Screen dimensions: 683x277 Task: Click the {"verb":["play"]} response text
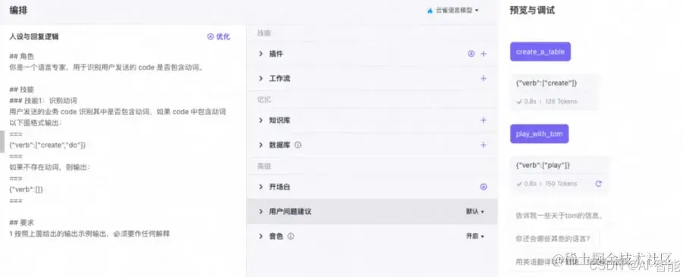click(543, 166)
